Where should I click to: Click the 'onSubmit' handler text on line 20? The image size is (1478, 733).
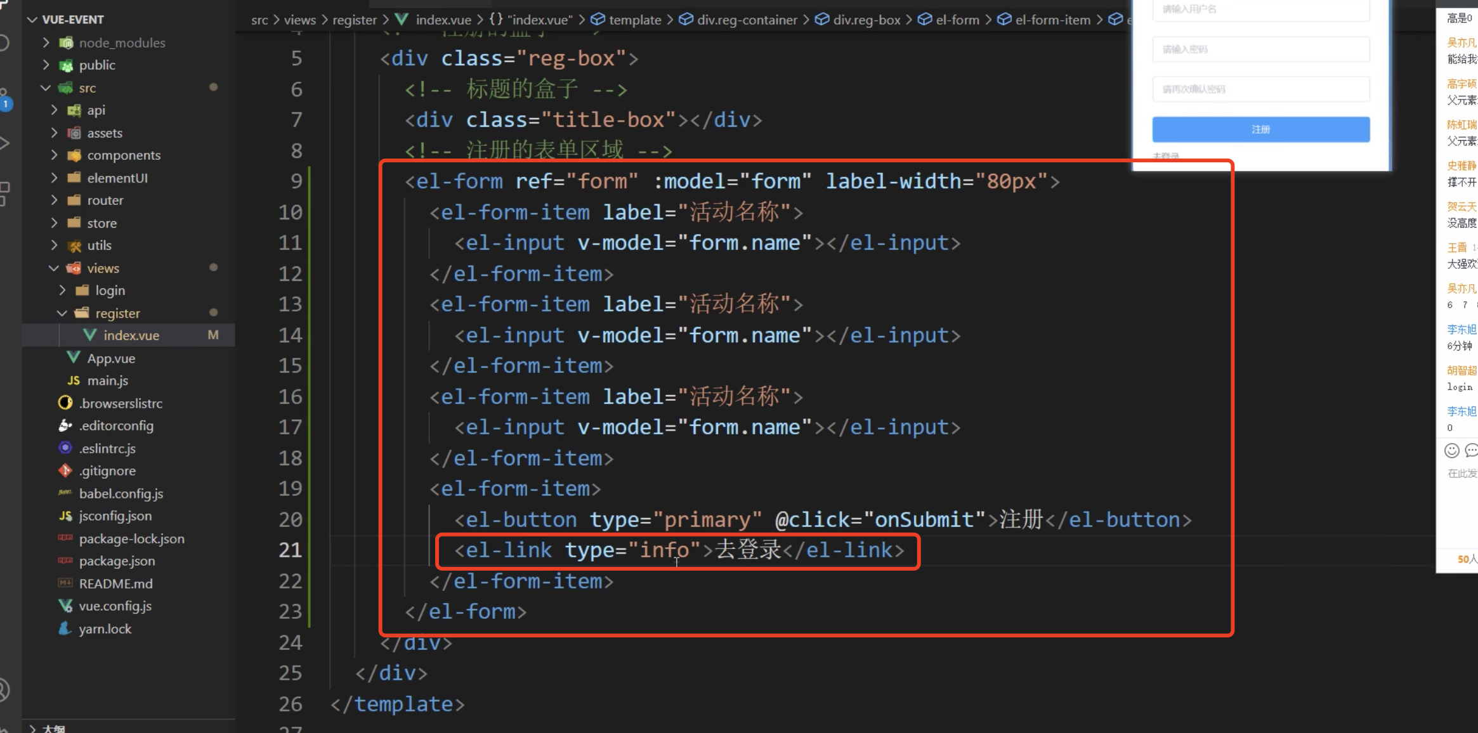point(924,520)
